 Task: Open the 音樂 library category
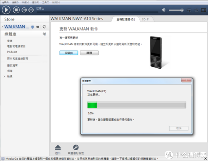pos(10,41)
